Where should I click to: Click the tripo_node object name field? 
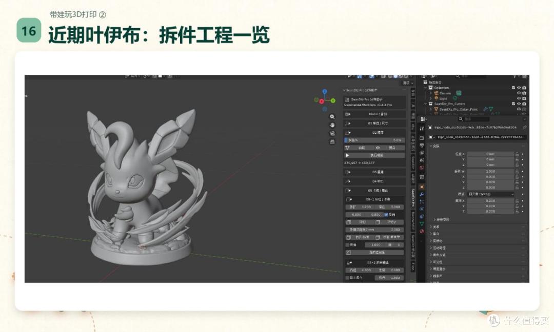tap(480, 137)
